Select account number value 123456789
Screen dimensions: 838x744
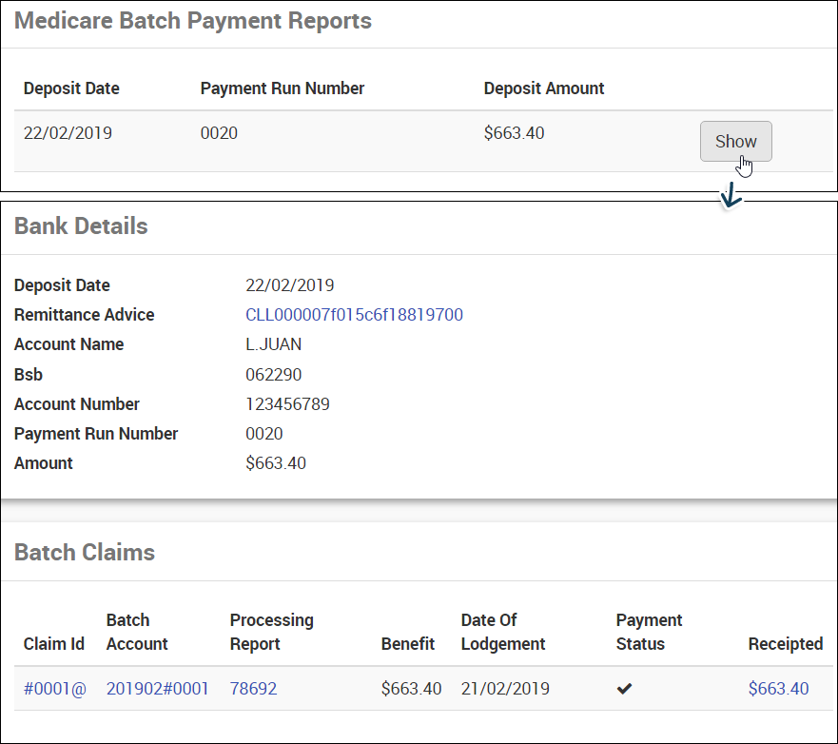287,404
